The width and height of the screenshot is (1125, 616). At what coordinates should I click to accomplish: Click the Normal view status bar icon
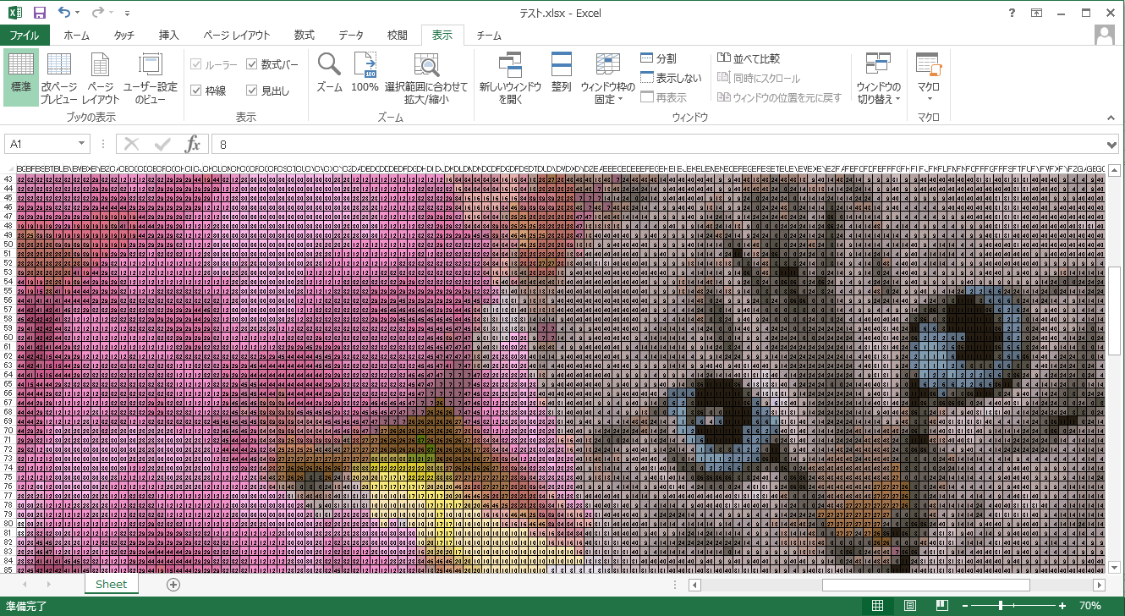[x=877, y=606]
